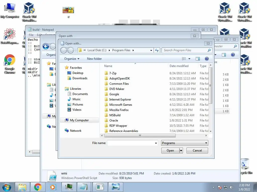This screenshot has width=257, height=192.
Task: Click New folder button
Action: [x=94, y=59]
